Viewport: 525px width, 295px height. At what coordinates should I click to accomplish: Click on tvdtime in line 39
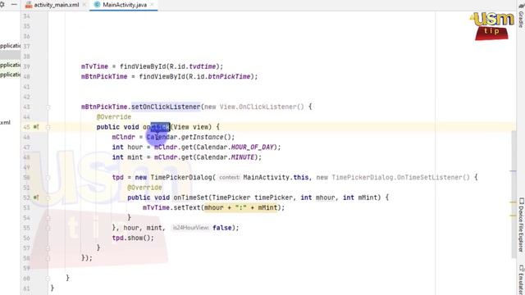pos(203,66)
